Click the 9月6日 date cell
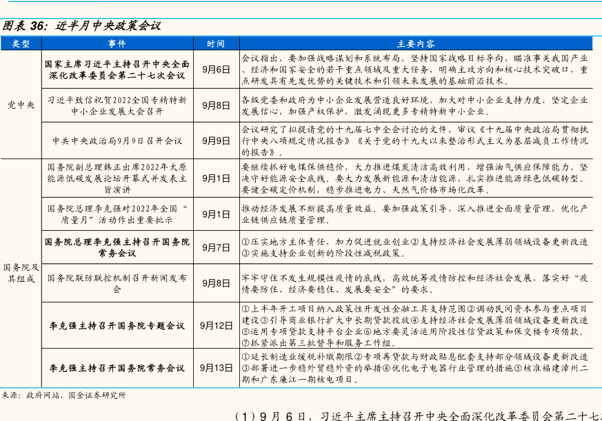 point(216,70)
